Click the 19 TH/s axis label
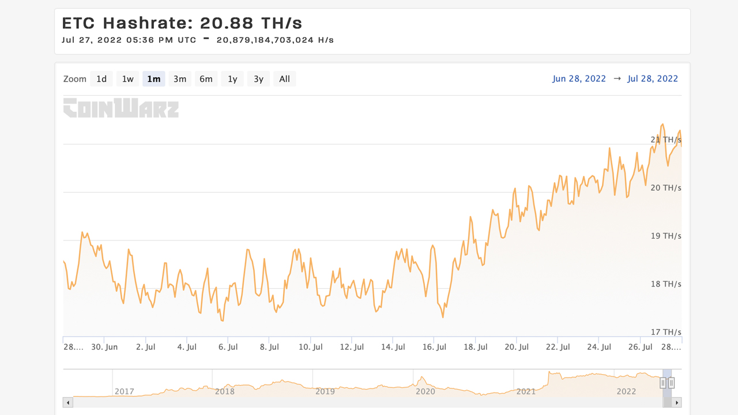The height and width of the screenshot is (415, 738). pyautogui.click(x=666, y=236)
